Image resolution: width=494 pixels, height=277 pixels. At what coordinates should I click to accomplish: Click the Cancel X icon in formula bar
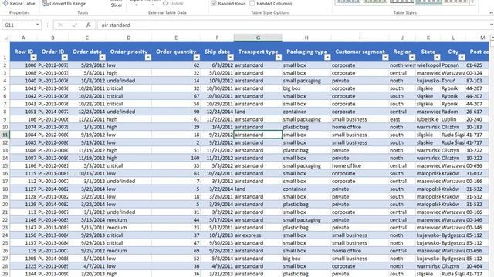pyautogui.click(x=60, y=25)
